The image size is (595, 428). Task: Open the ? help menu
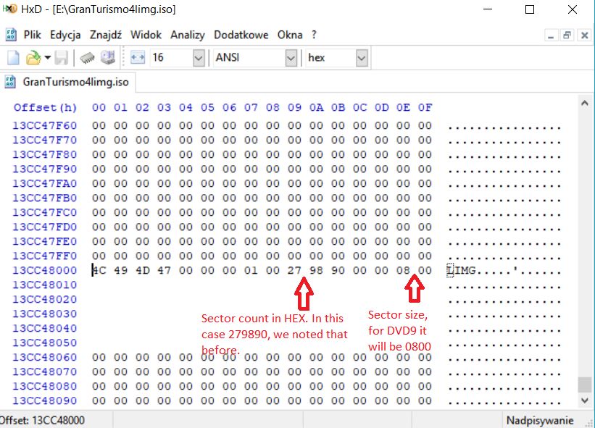point(314,35)
